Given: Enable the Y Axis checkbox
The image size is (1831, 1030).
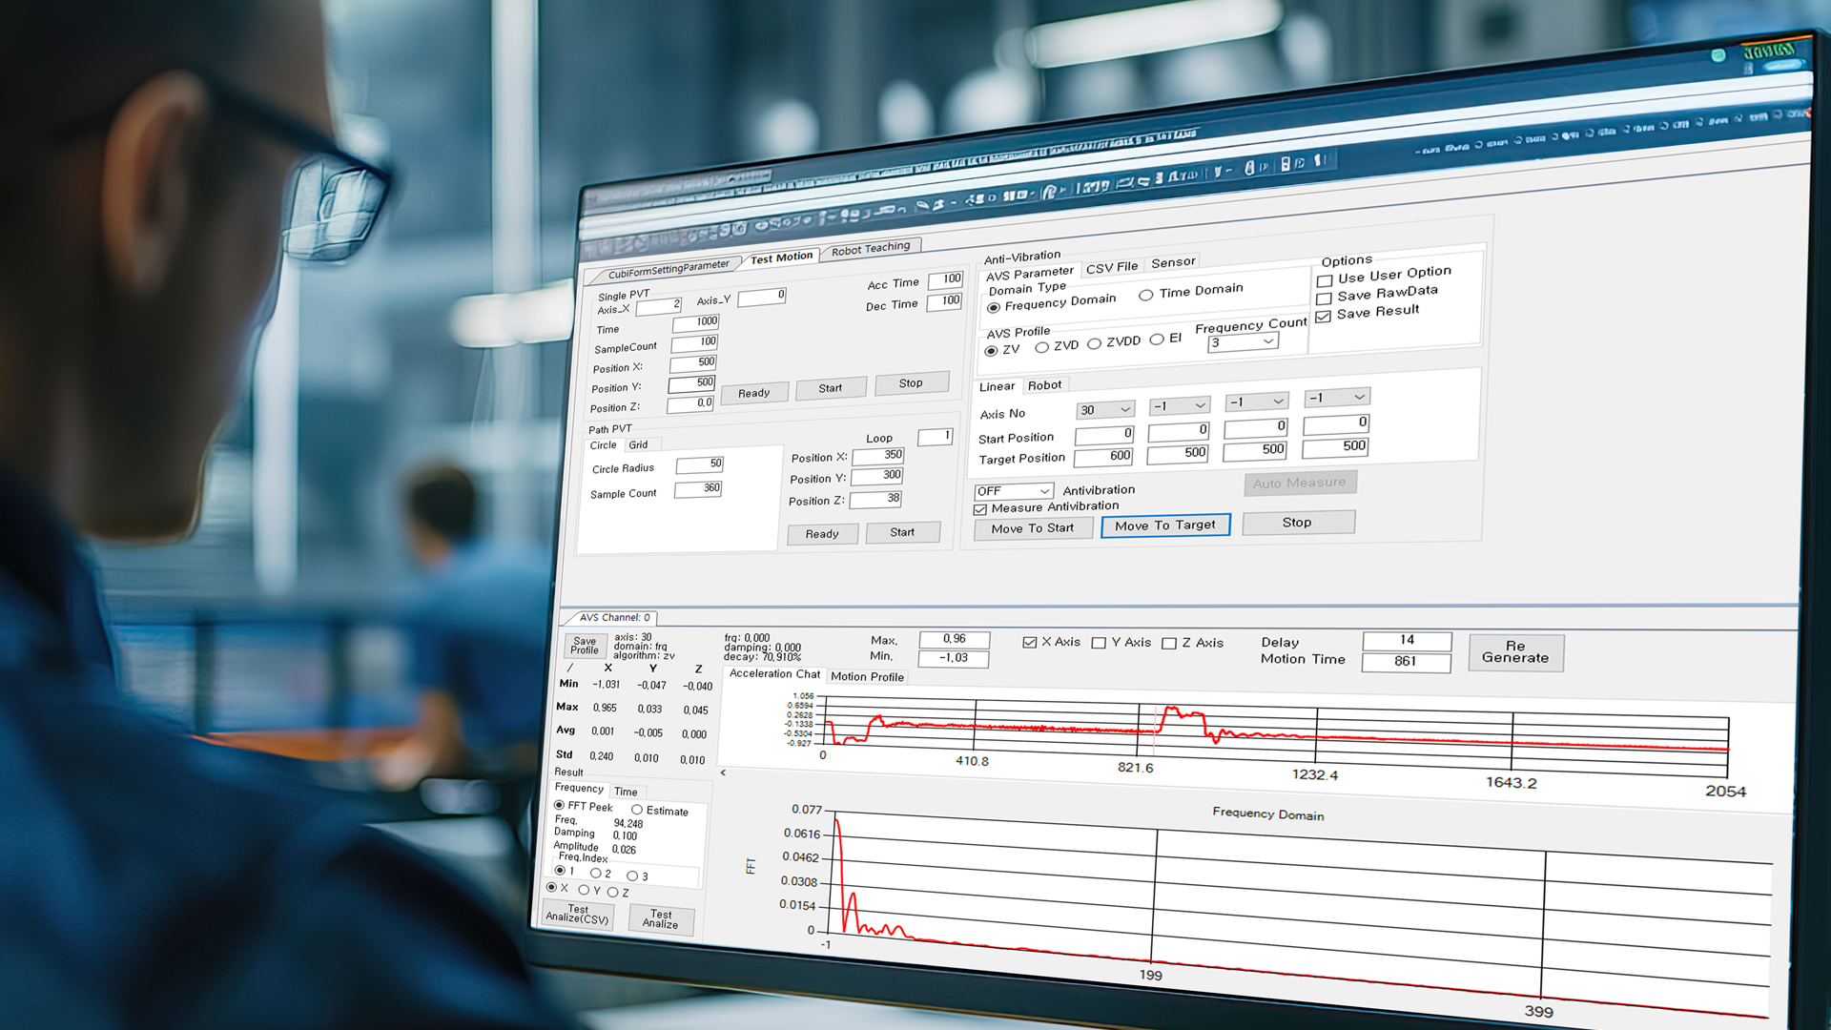Looking at the screenshot, I should click(1099, 643).
